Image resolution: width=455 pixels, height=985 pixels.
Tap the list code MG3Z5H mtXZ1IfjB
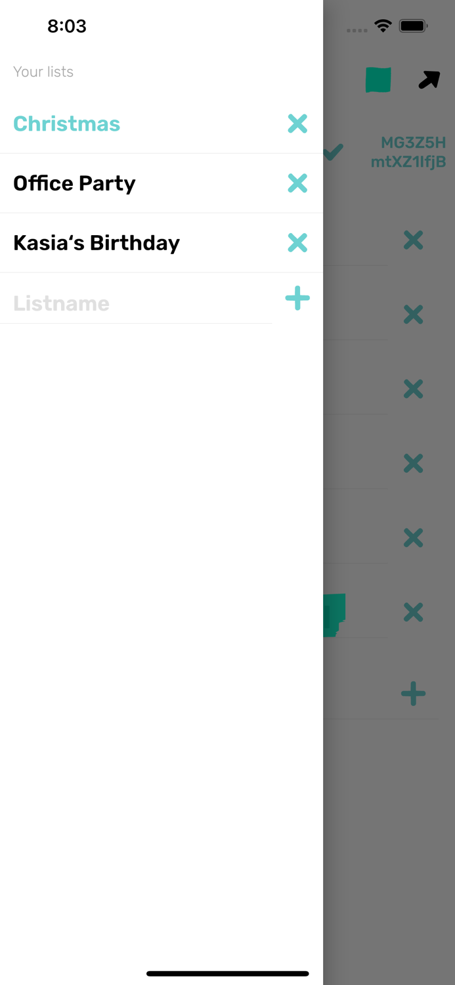point(408,152)
